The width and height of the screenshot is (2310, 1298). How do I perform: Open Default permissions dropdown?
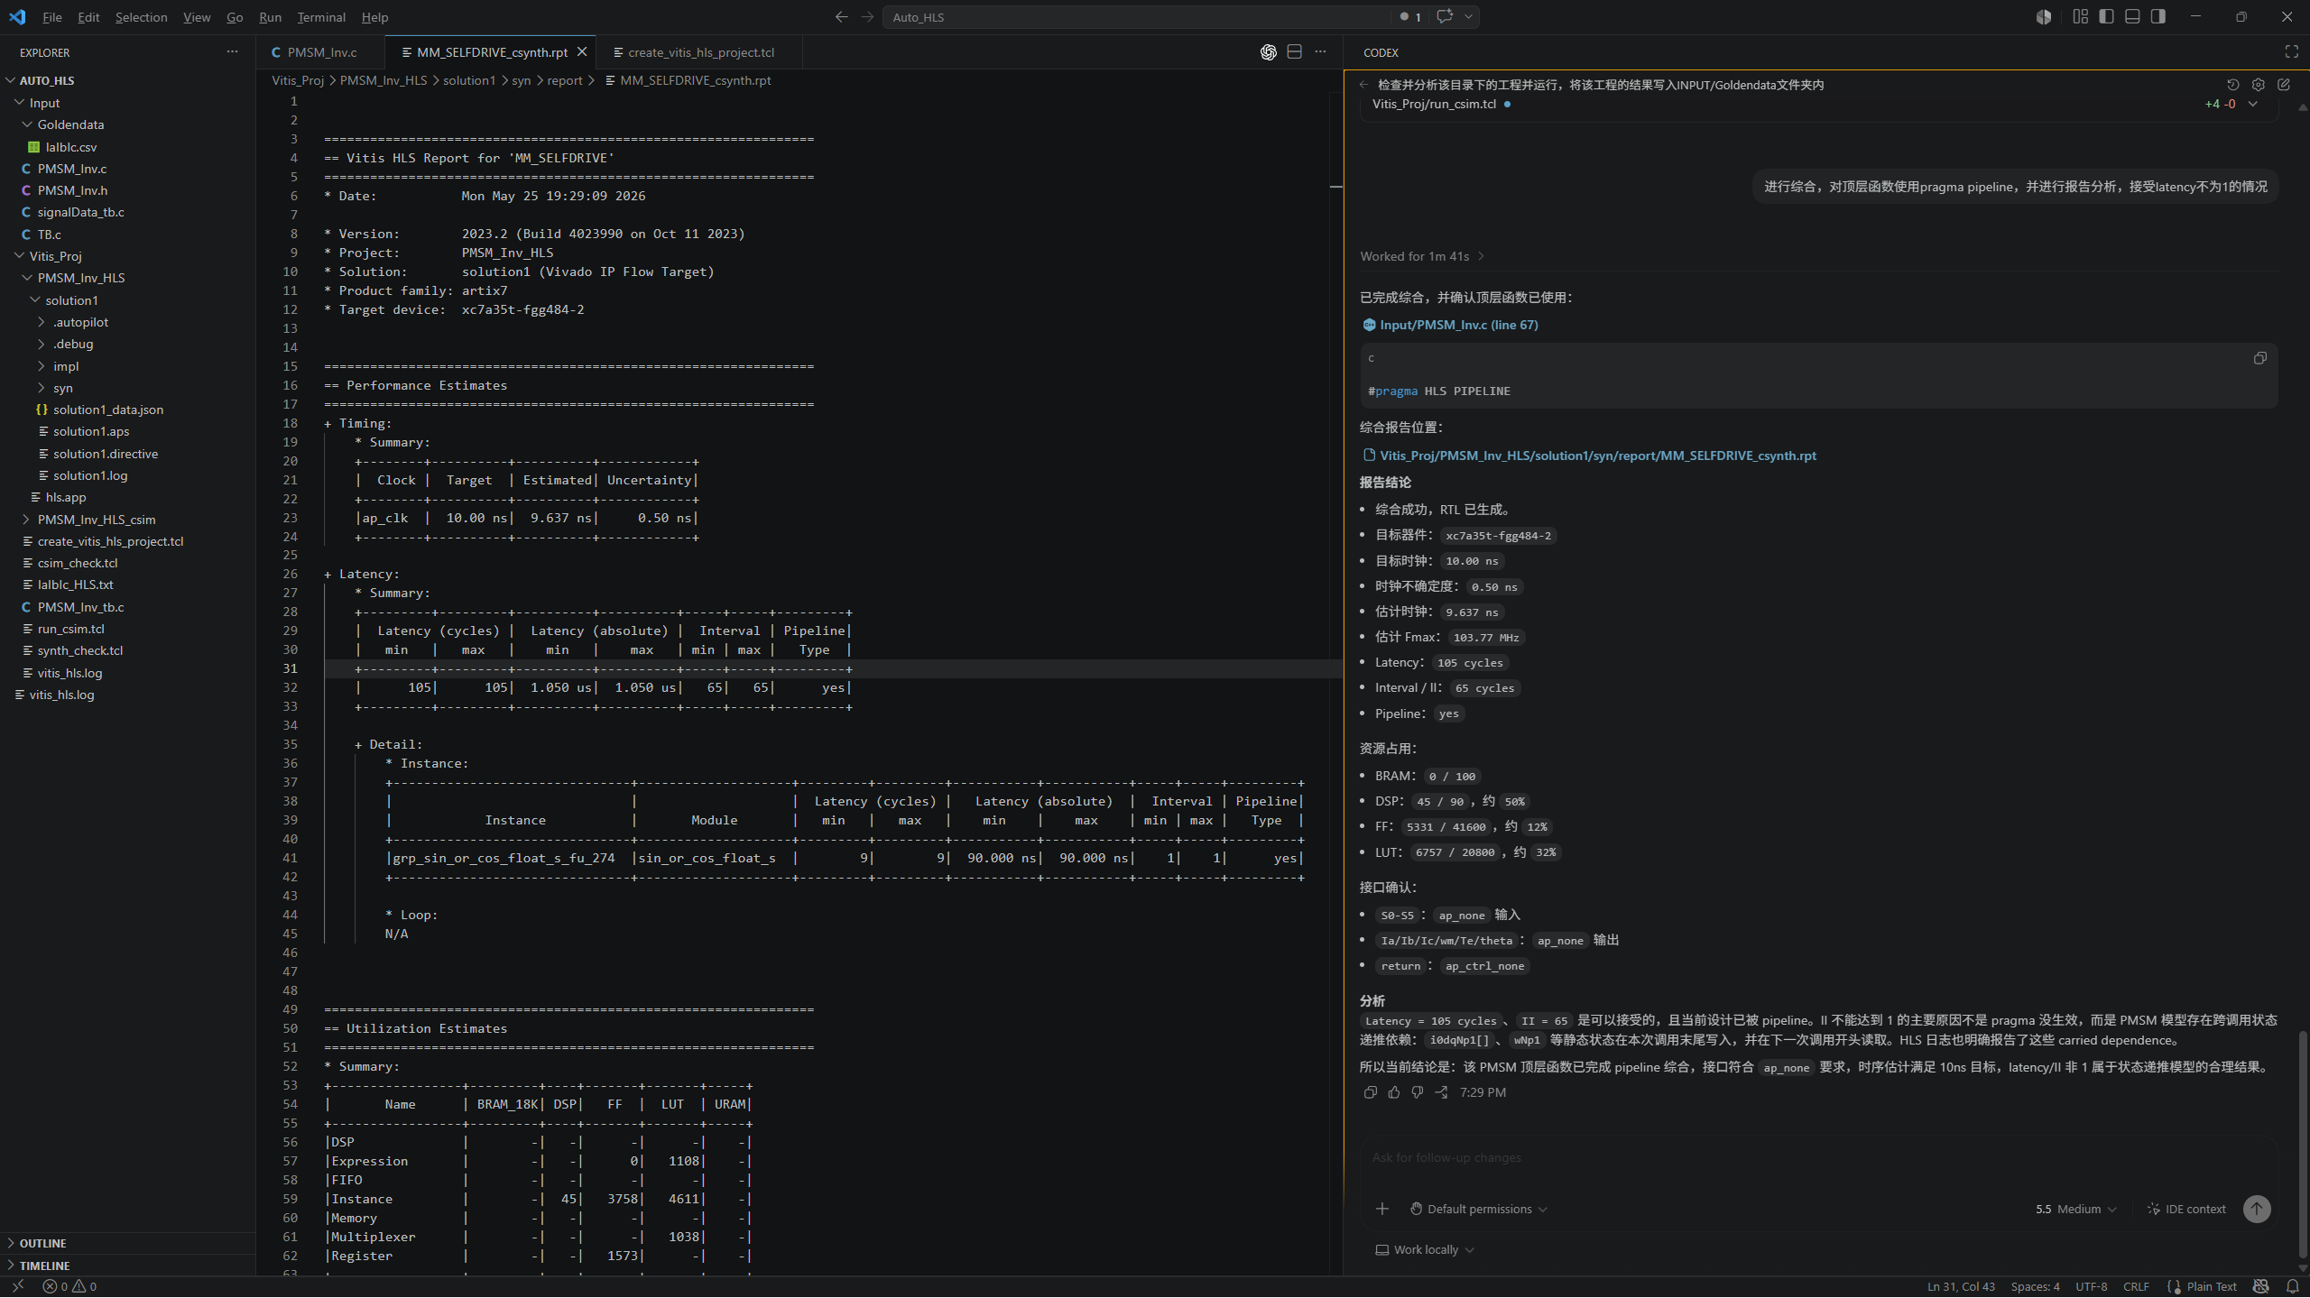(1479, 1209)
